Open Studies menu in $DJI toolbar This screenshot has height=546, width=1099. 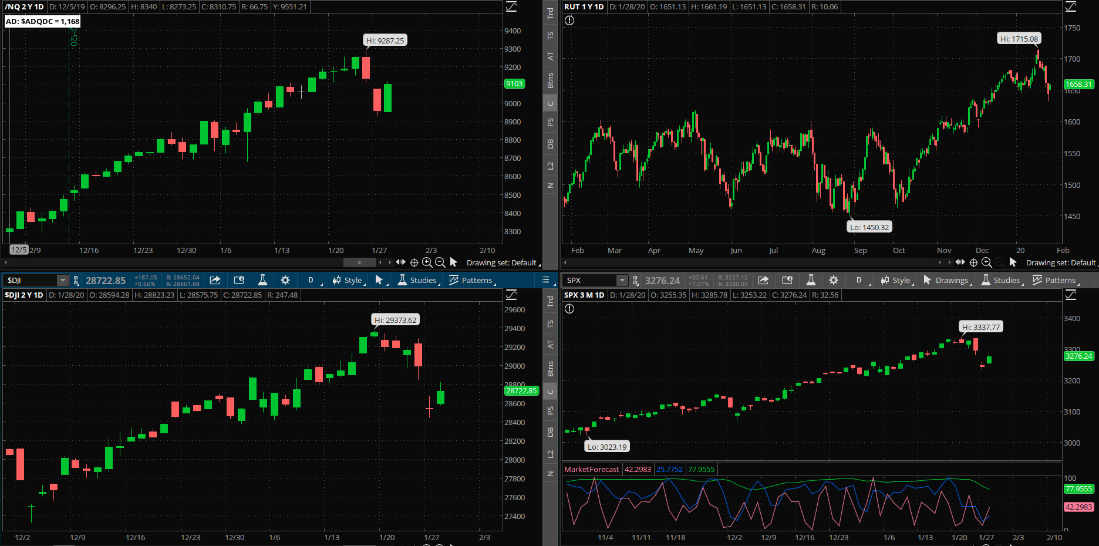pyautogui.click(x=418, y=281)
